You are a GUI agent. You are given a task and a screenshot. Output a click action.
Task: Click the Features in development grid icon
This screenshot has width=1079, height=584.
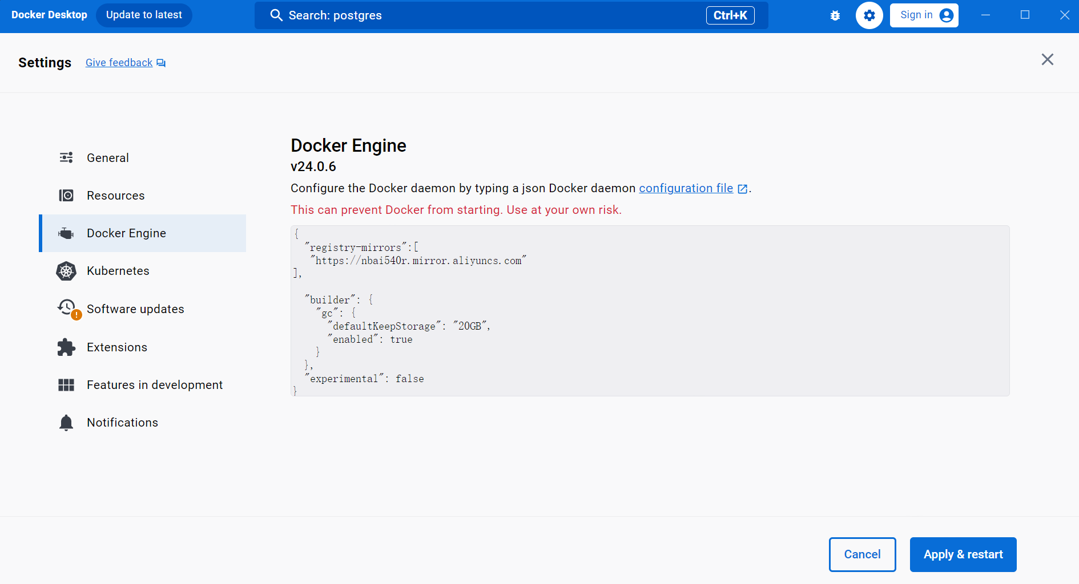pos(66,385)
